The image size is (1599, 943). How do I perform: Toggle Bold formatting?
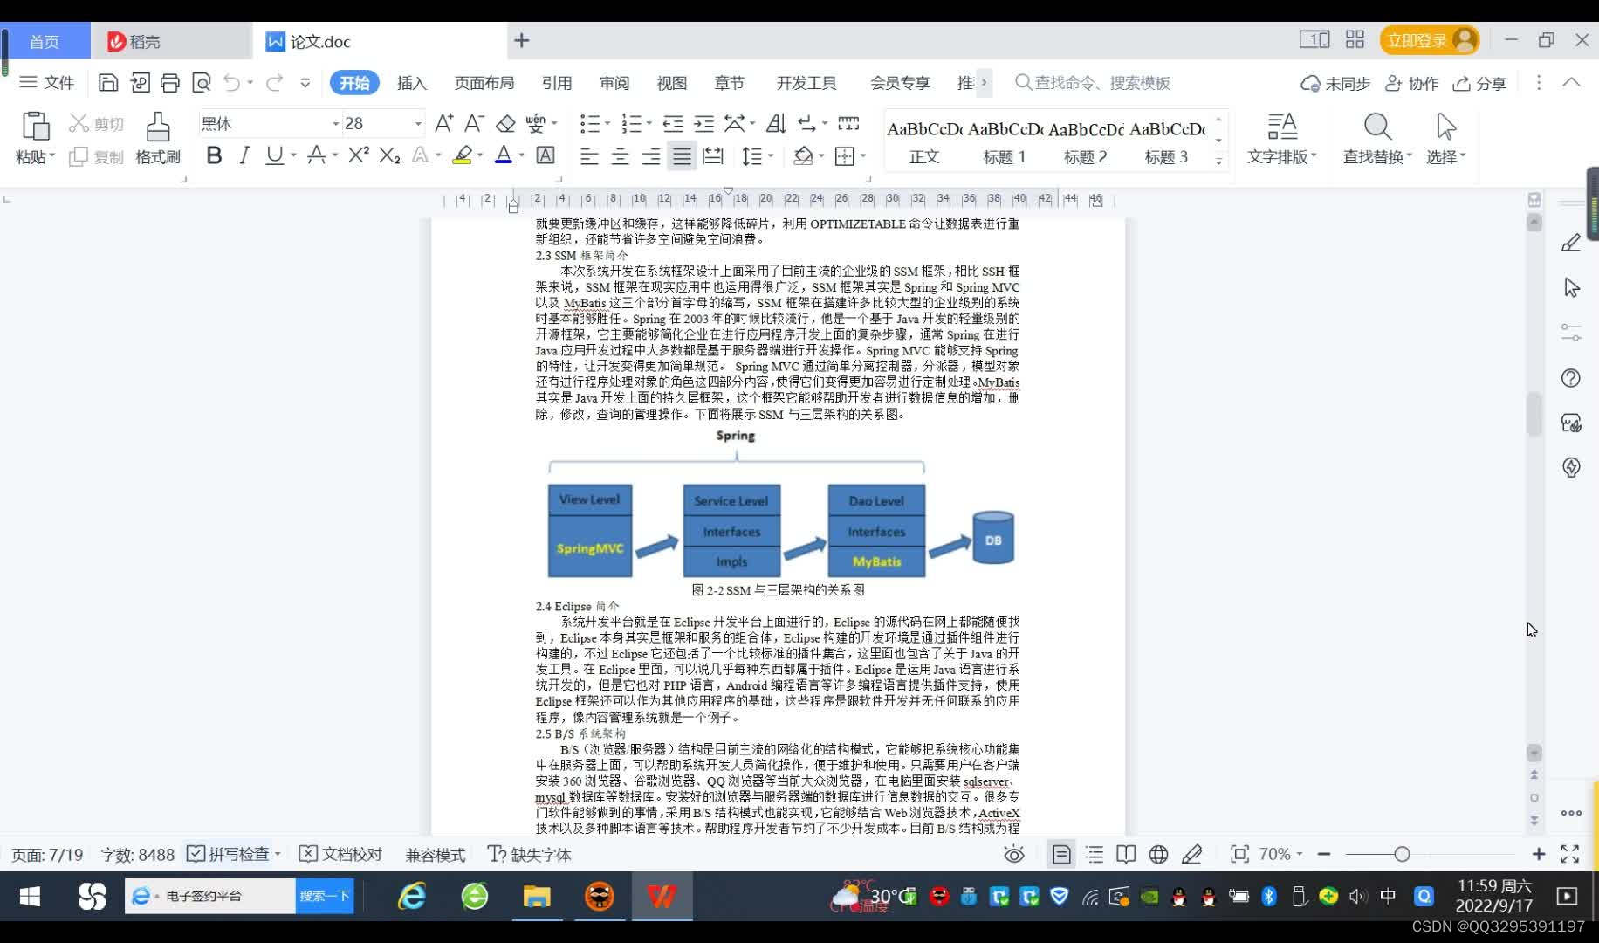[214, 155]
